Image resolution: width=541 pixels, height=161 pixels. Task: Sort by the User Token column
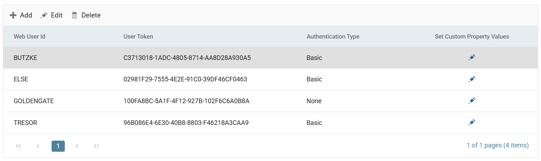[138, 36]
